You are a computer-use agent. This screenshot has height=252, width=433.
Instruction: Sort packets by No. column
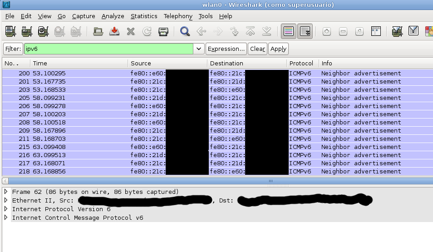pos(16,63)
